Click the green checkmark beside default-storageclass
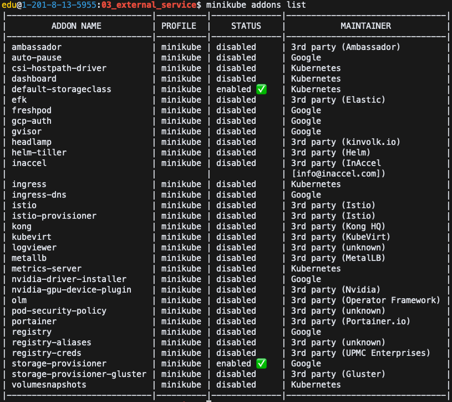This screenshot has width=452, height=402. pyautogui.click(x=261, y=89)
